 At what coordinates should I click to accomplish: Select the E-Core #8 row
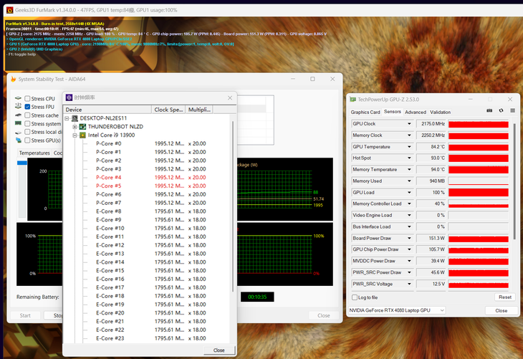click(147, 211)
